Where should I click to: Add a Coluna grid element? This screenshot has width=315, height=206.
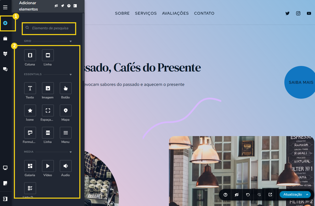[x=30, y=55]
